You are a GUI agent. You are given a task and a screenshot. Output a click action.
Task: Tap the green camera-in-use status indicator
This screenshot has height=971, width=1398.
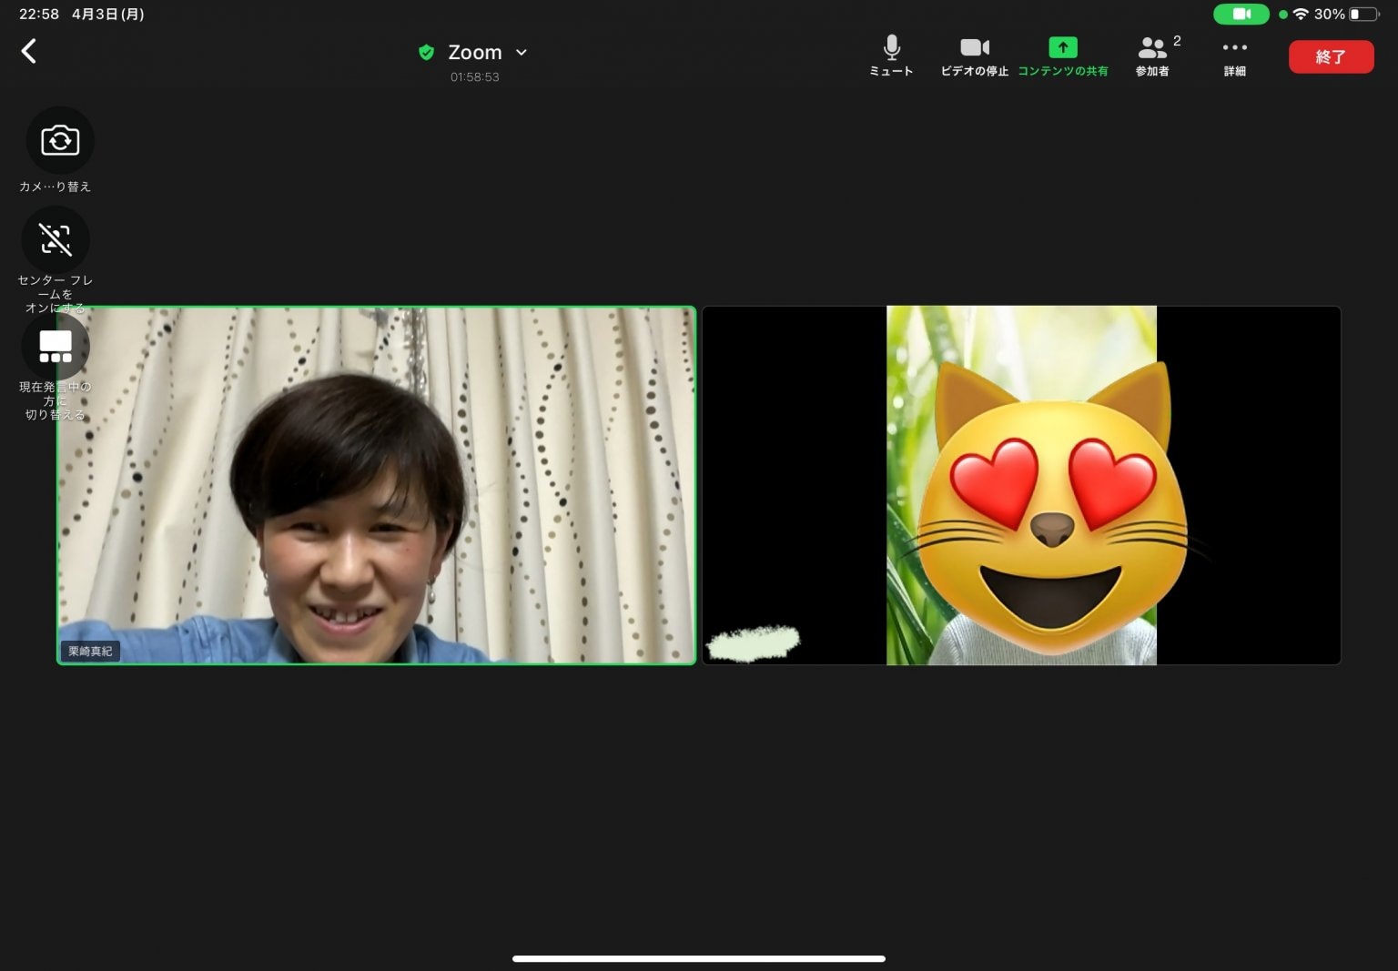[1241, 15]
